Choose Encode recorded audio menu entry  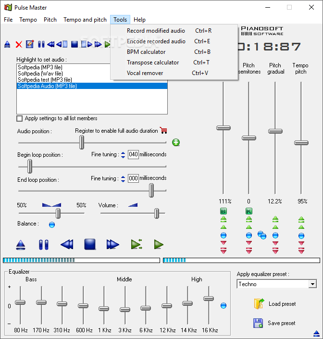[x=174, y=41]
